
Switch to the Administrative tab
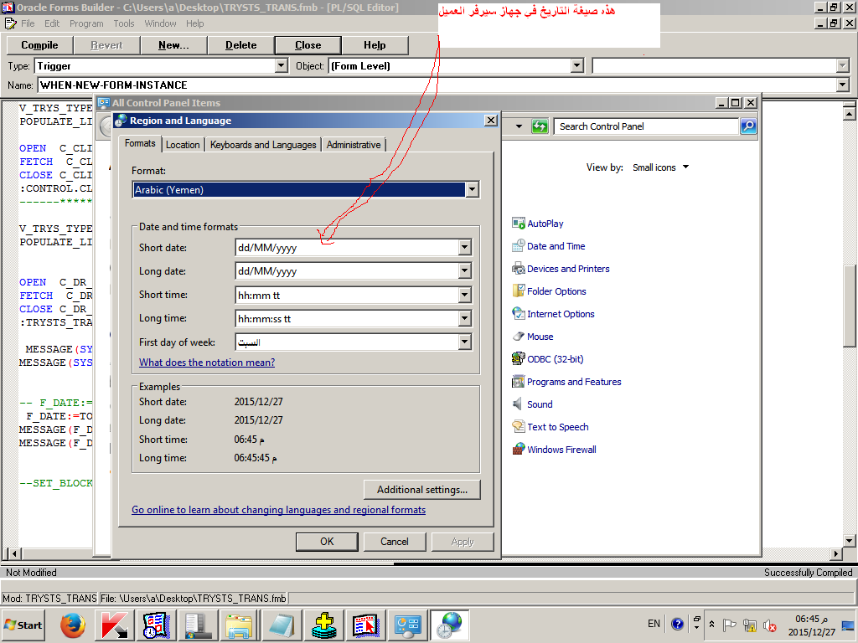[x=353, y=145]
